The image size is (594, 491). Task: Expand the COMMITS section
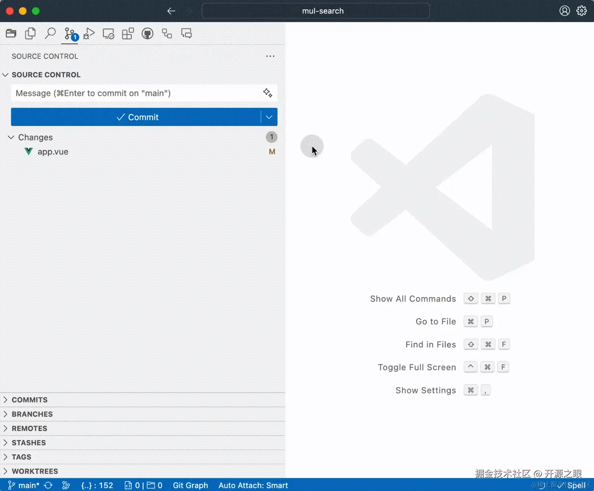point(142,400)
